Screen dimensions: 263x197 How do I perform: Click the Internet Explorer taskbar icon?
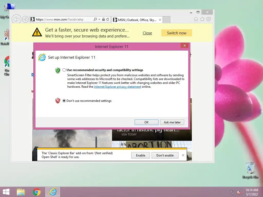point(52,192)
